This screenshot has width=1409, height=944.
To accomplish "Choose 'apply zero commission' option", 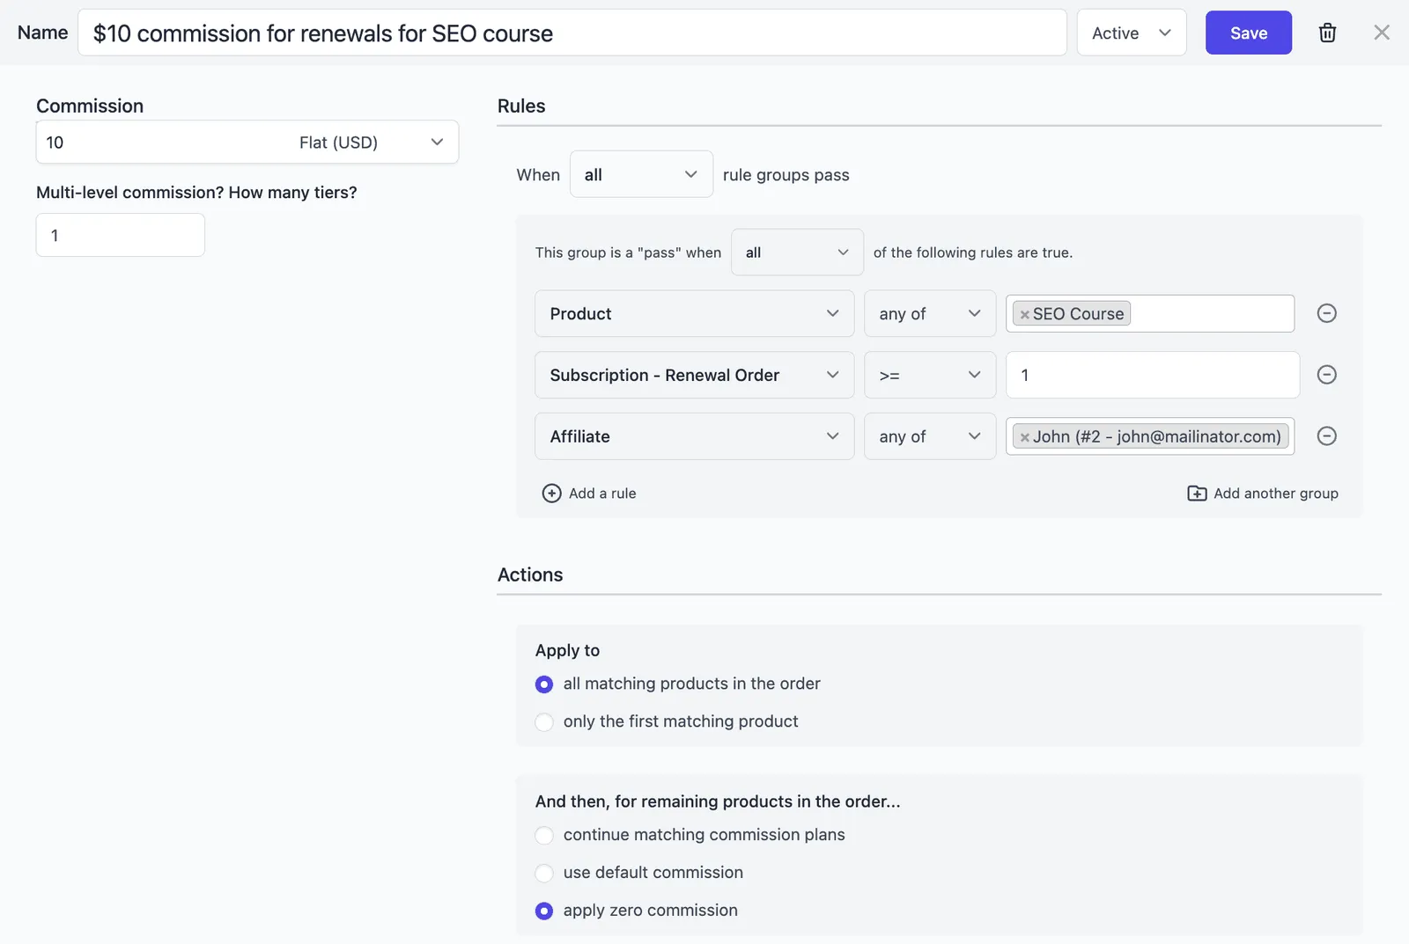I will (544, 911).
